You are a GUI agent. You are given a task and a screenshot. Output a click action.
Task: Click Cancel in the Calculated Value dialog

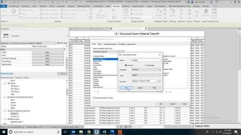point(140,88)
